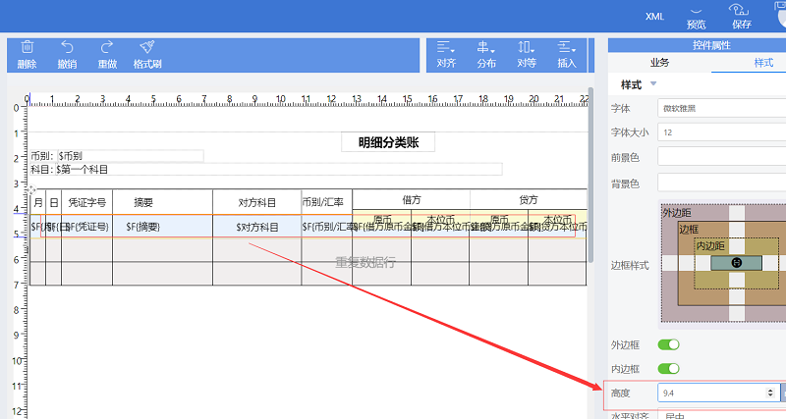The height and width of the screenshot is (419, 786).
Task: Switch to the 样式 tab
Action: [763, 63]
